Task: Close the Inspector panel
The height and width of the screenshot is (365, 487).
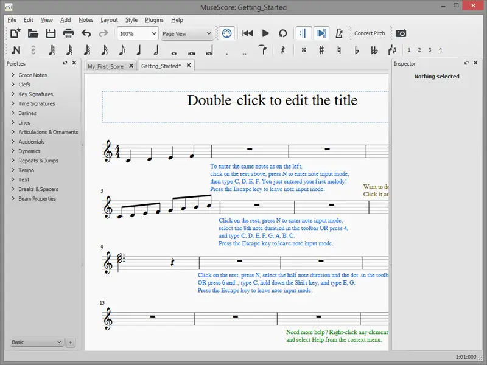Action: coord(475,63)
